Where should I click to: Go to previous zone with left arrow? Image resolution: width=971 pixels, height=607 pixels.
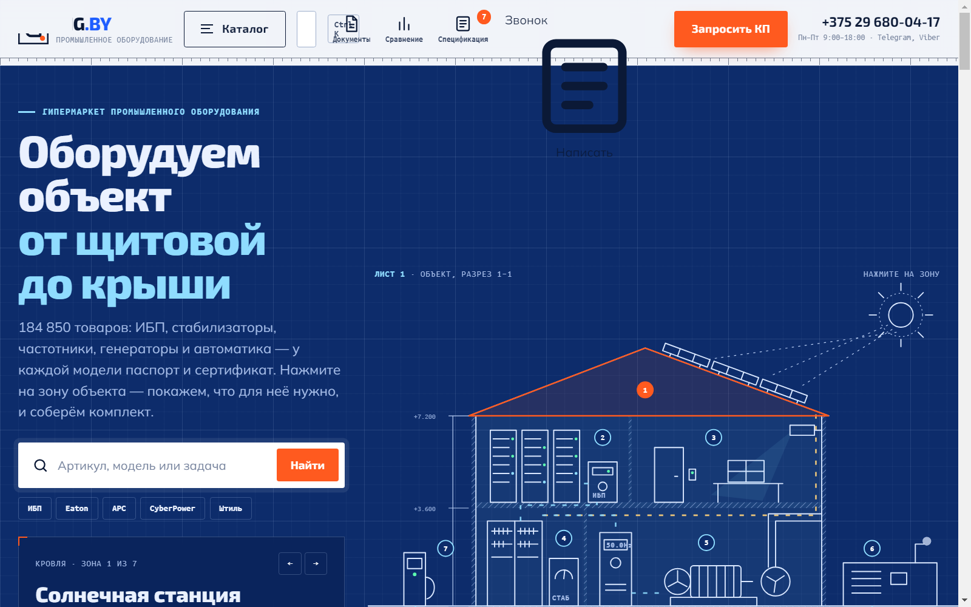coord(290,563)
